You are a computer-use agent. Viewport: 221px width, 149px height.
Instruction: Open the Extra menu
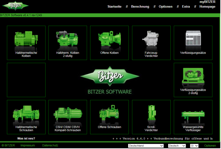pos(186,7)
